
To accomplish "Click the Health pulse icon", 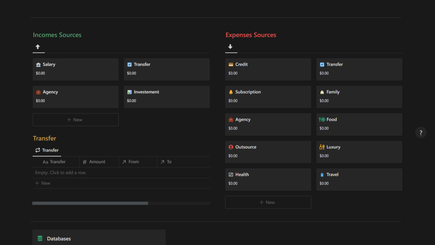I will click(231, 175).
